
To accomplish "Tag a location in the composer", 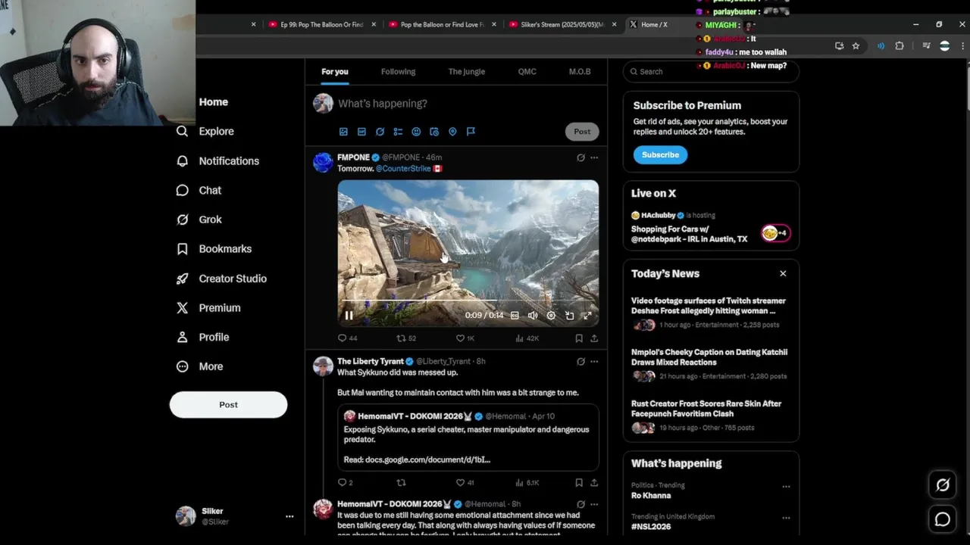I will [452, 132].
